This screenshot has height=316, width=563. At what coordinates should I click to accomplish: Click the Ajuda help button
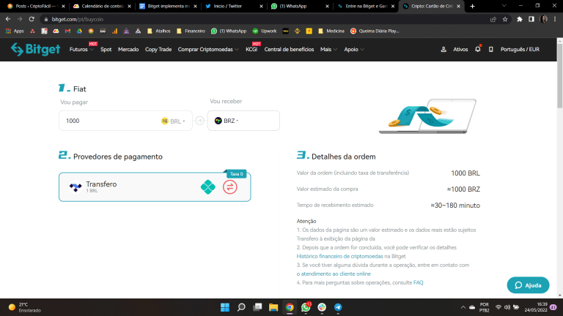click(x=528, y=285)
